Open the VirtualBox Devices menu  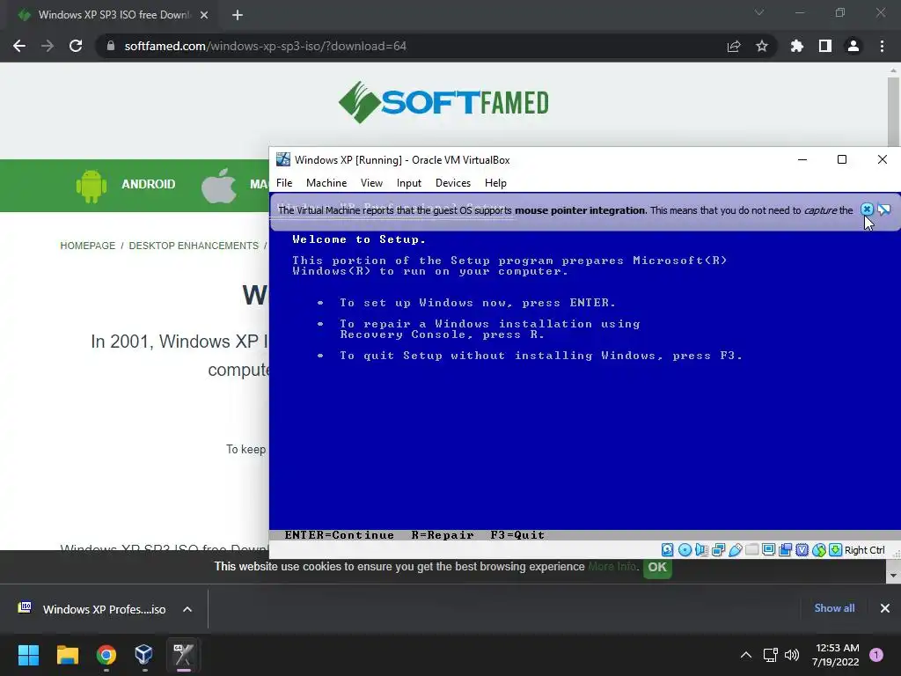pos(453,183)
